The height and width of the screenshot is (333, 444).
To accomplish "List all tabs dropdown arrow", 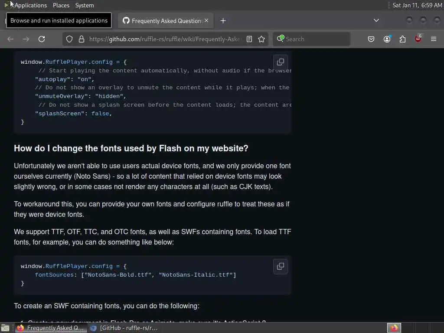I will (376, 20).
